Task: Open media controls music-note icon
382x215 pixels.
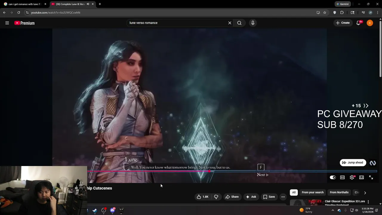Action: [x=363, y=13]
